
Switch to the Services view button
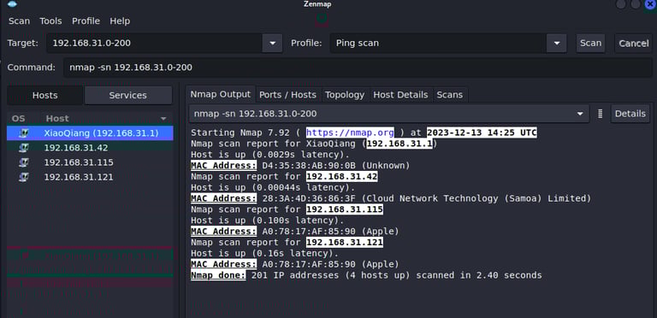[127, 96]
